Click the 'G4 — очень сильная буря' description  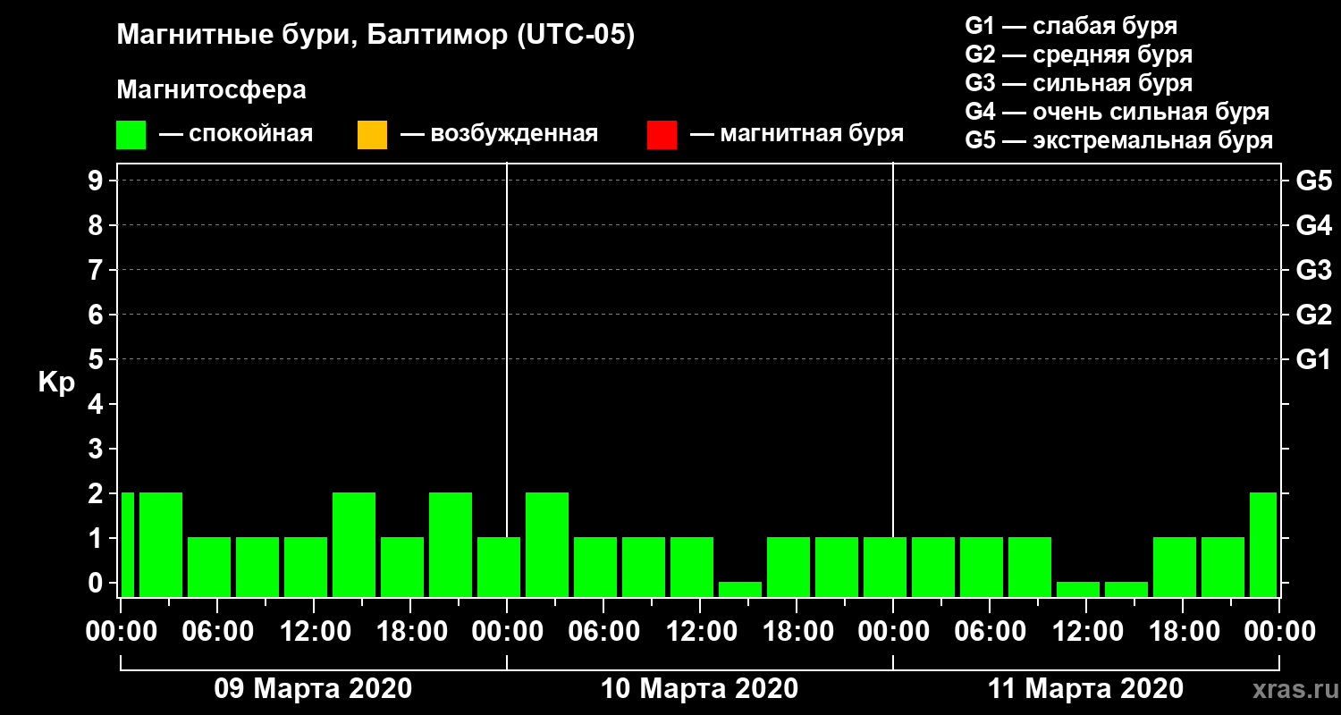pos(1117,112)
